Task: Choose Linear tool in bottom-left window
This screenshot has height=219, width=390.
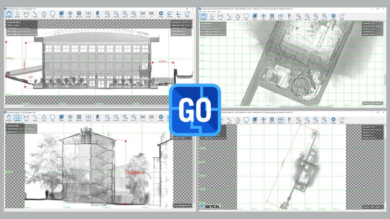Action: pyautogui.click(x=26, y=118)
